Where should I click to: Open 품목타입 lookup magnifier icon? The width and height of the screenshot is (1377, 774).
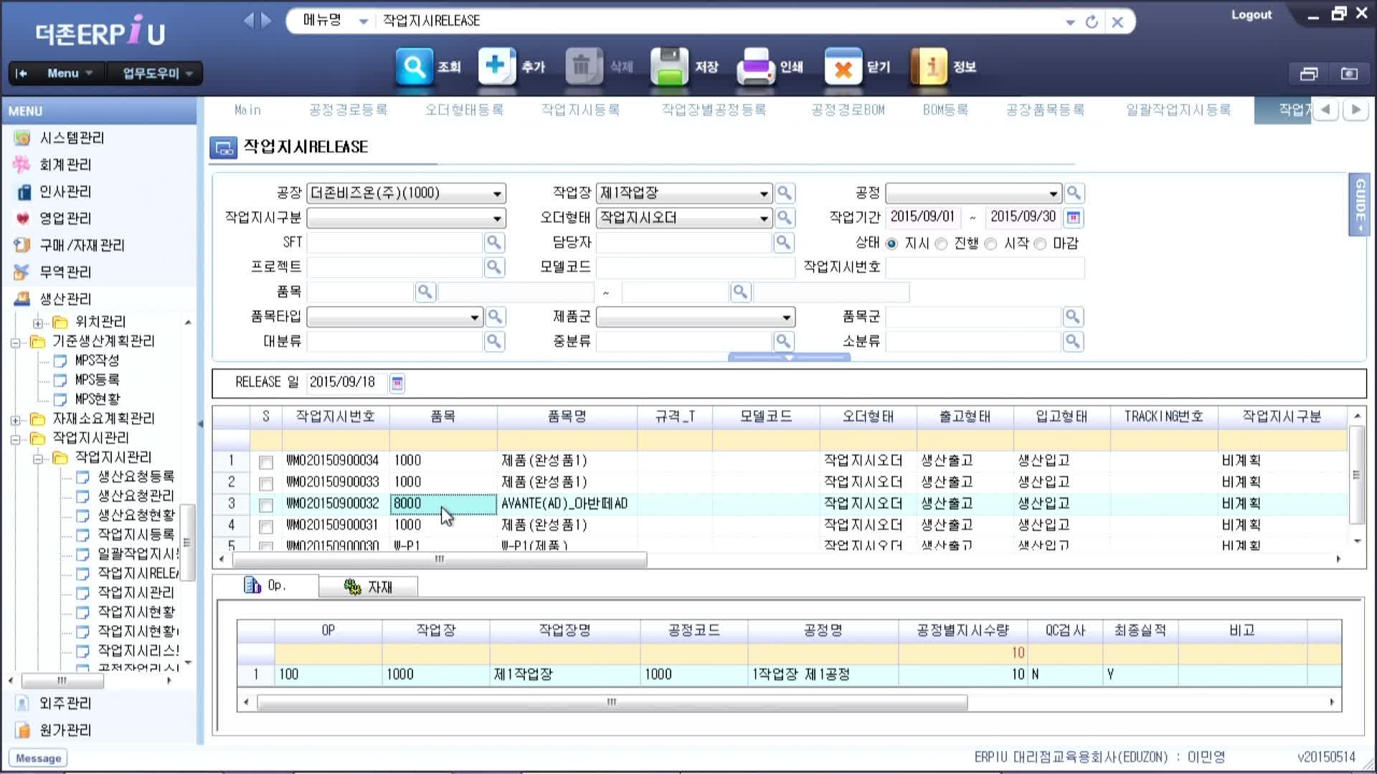495,316
